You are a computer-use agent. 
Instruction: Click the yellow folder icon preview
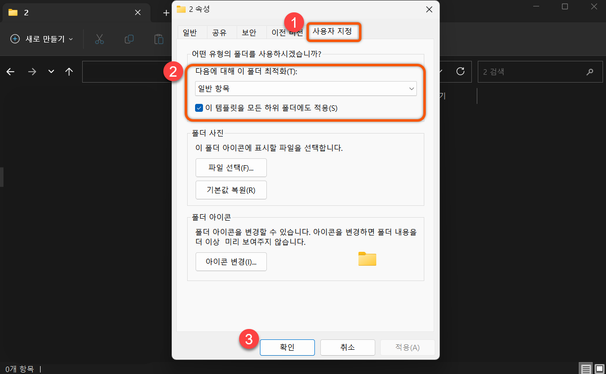tap(367, 259)
